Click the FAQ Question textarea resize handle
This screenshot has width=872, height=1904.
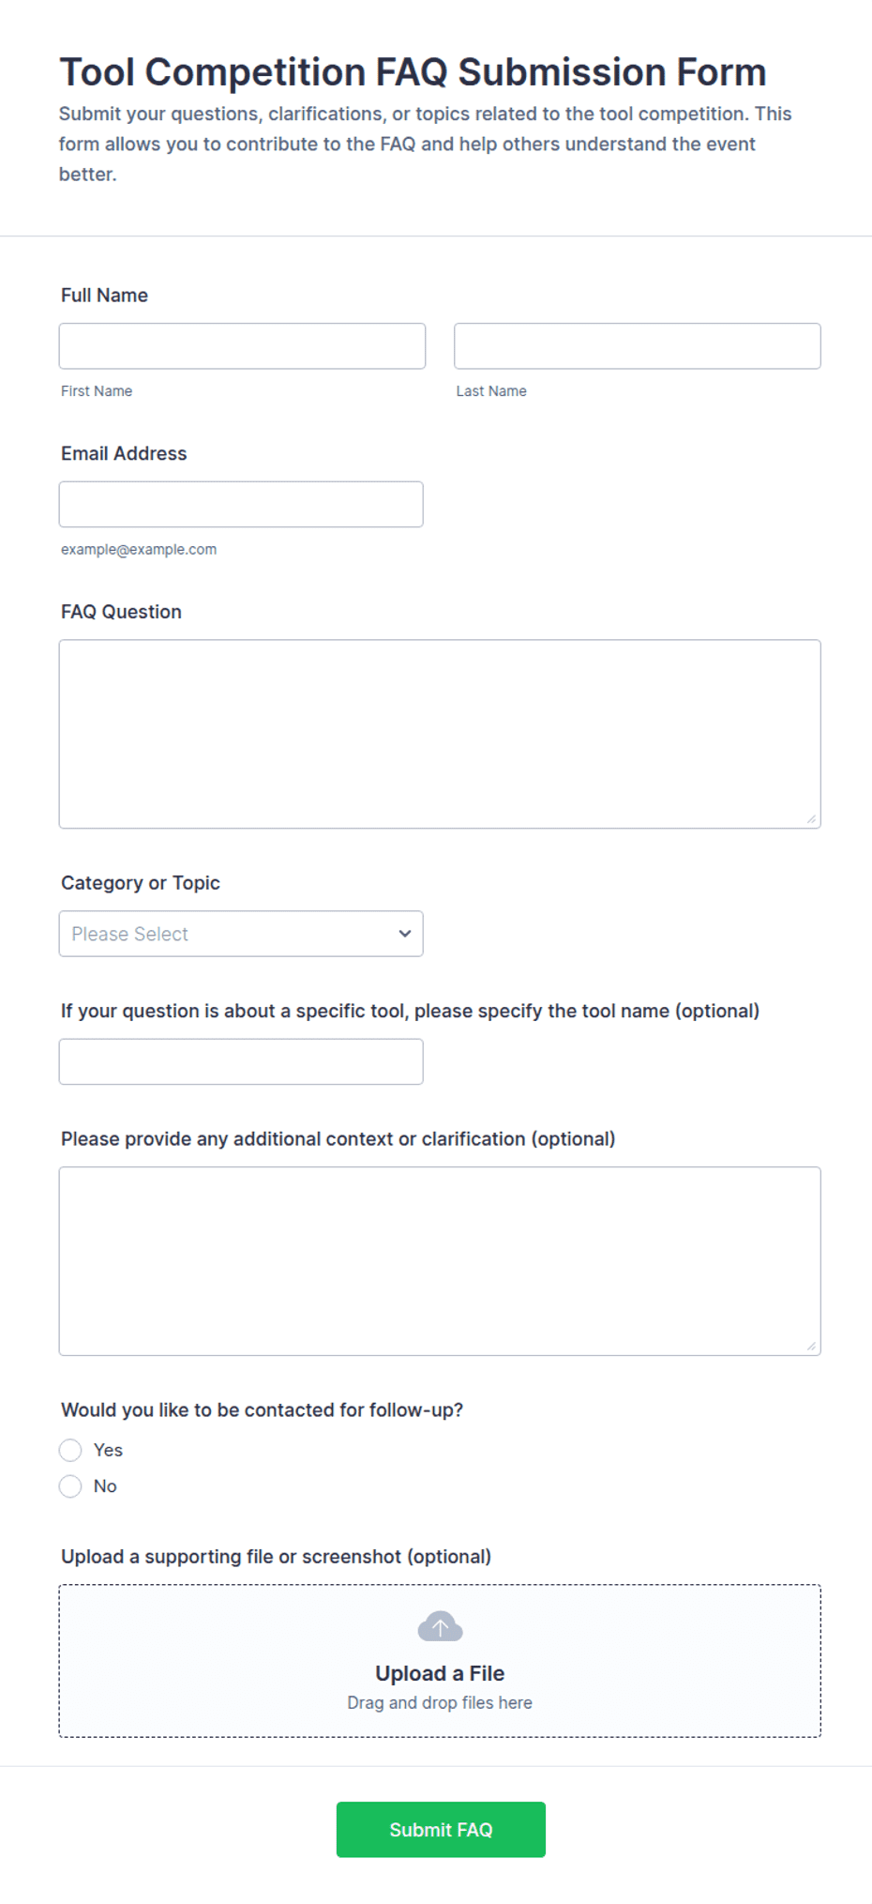[x=811, y=819]
